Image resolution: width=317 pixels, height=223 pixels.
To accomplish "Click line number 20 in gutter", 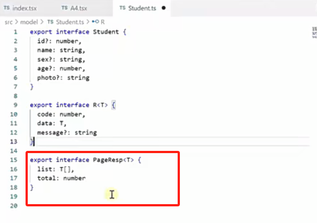I will 13,206.
